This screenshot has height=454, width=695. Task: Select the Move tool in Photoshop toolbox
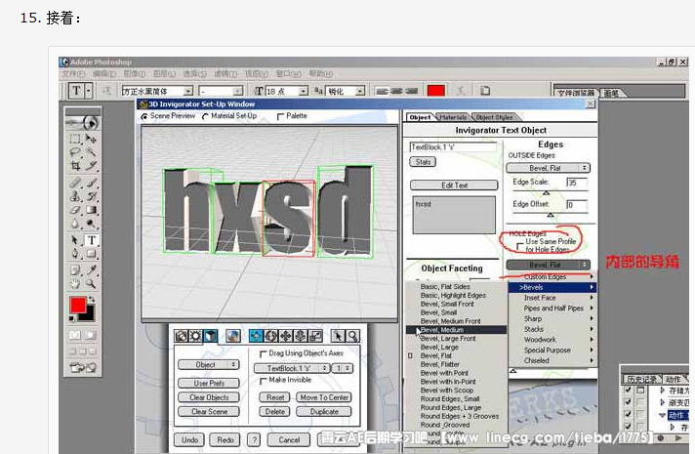(x=91, y=139)
